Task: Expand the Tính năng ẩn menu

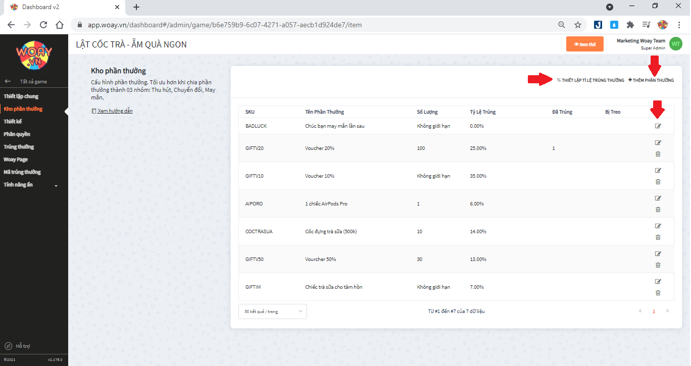Action: [x=31, y=185]
